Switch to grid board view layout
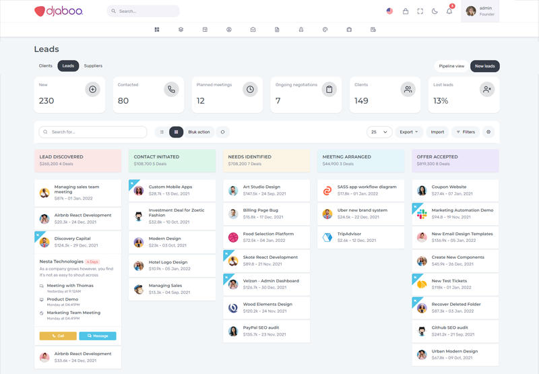Screen dimensions: 539x374 click(x=176, y=132)
